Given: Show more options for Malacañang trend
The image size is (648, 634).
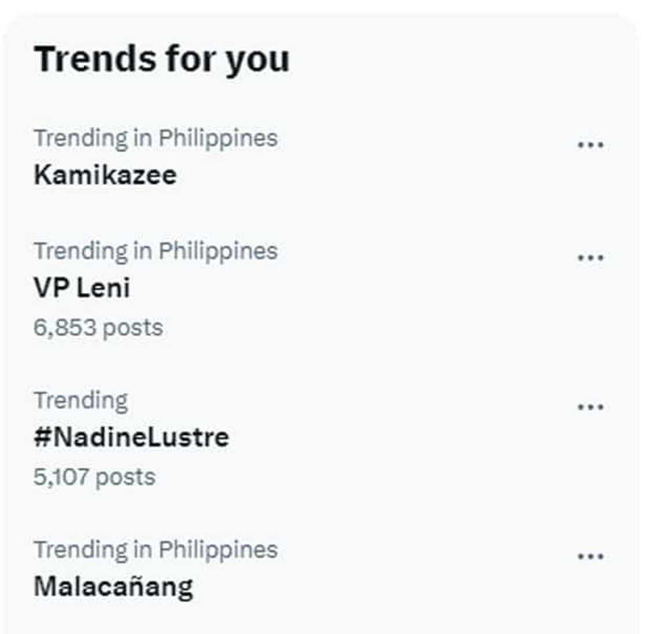Looking at the screenshot, I should click(x=590, y=556).
